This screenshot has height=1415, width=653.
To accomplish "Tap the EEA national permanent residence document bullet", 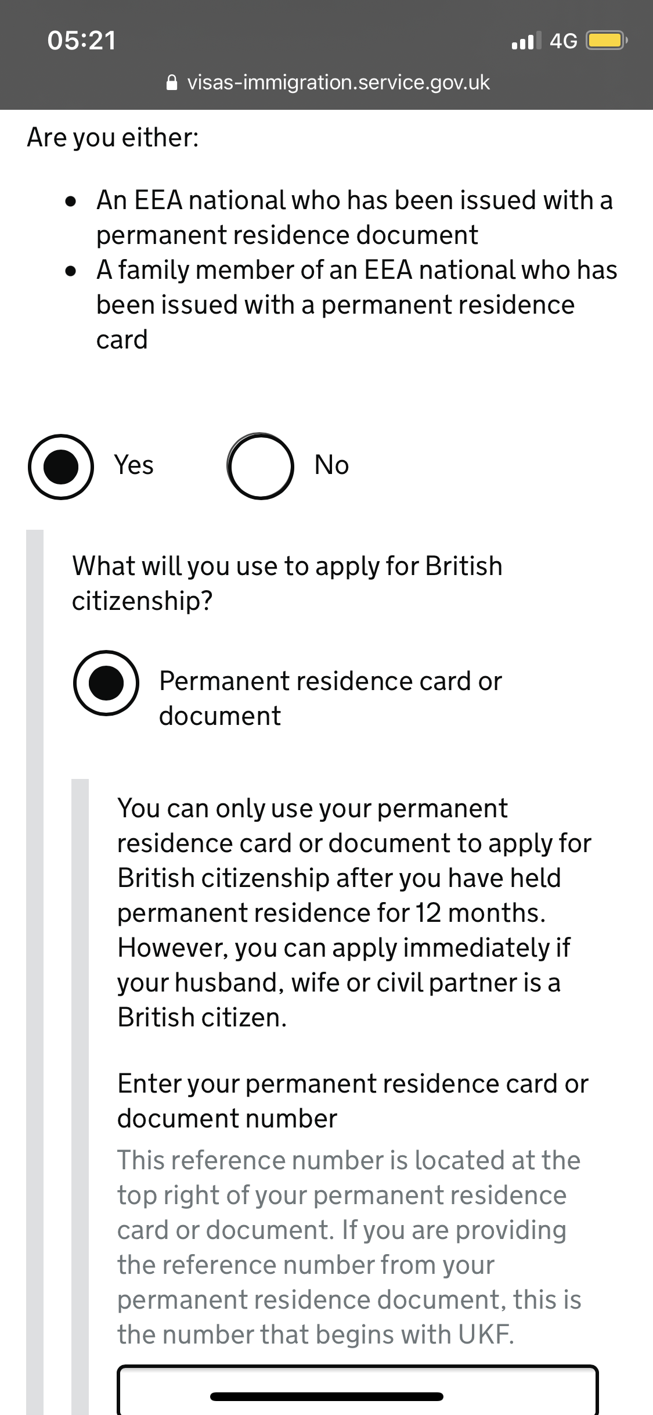I will point(354,217).
